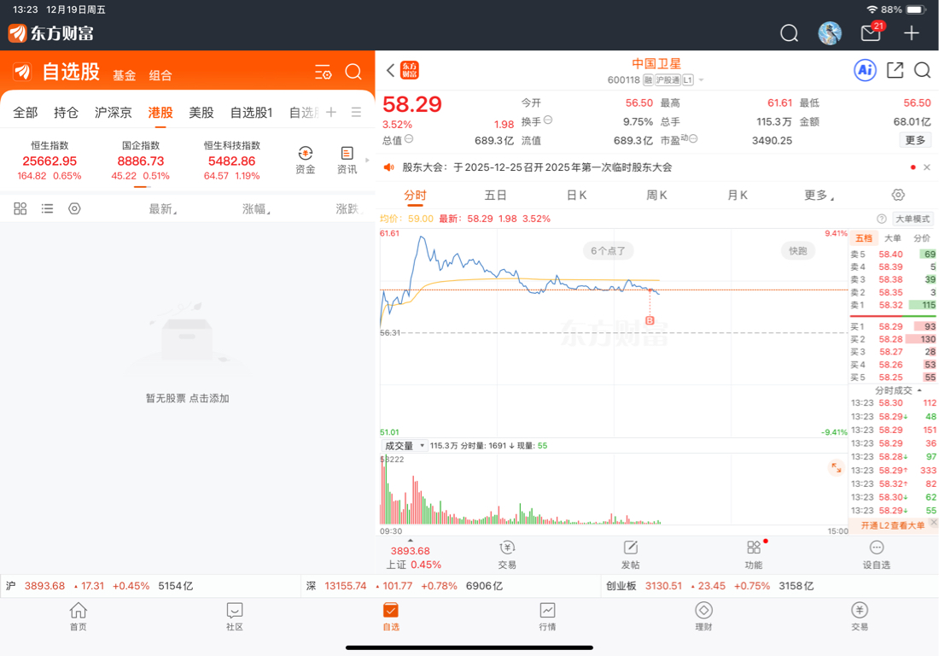Image resolution: width=939 pixels, height=656 pixels.
Task: Tap the circular target icon beside list view
Action: click(x=74, y=208)
